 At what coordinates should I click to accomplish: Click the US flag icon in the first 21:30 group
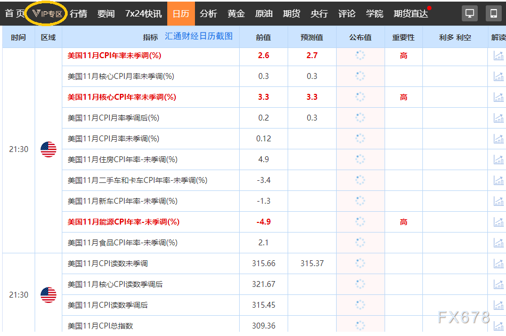pyautogui.click(x=48, y=149)
